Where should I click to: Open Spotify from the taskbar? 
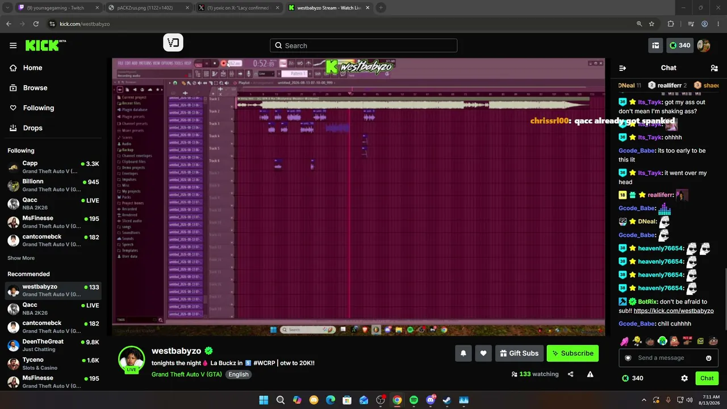[413, 400]
